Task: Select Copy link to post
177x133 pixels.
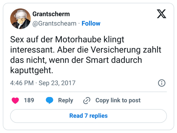Action: (x=118, y=100)
